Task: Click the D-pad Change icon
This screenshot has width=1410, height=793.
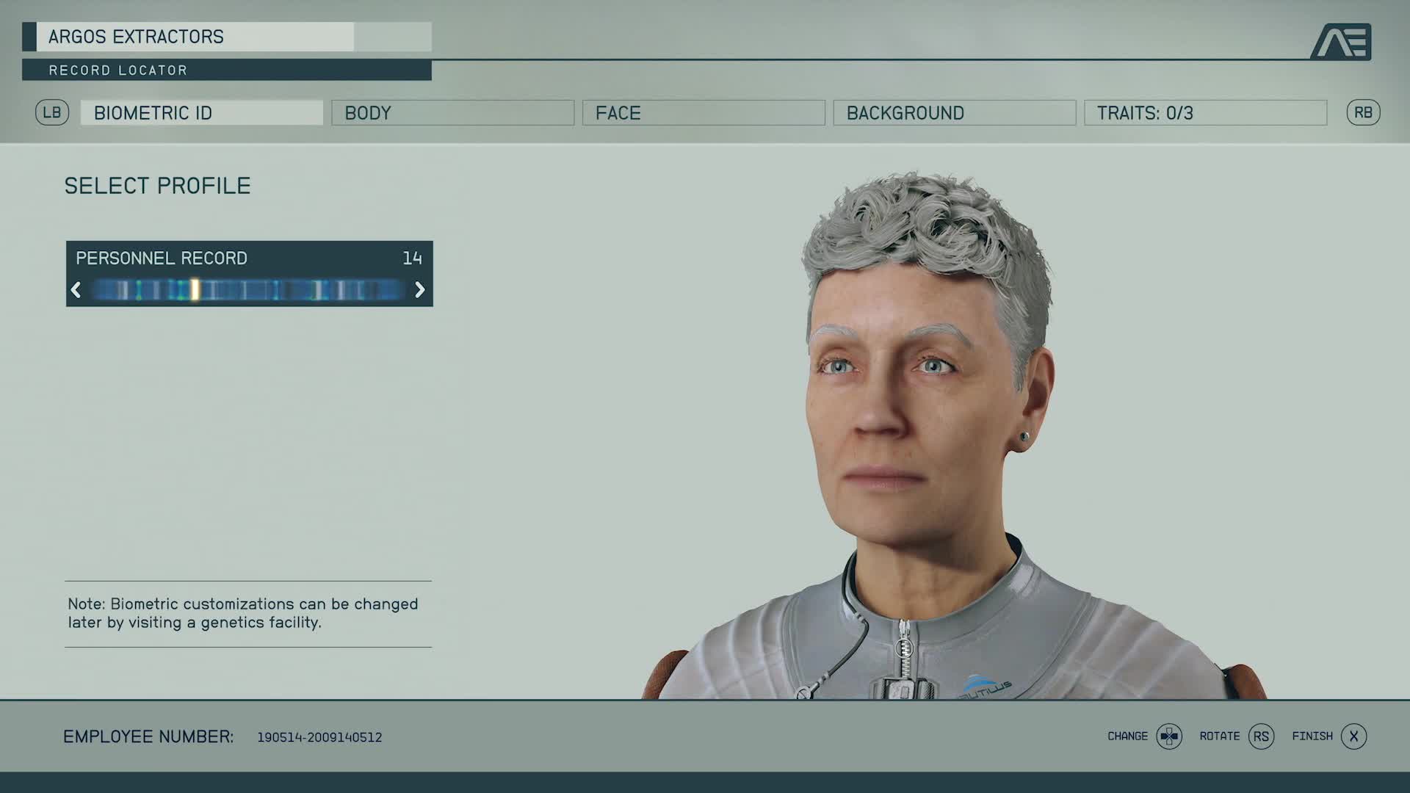Action: click(x=1169, y=736)
